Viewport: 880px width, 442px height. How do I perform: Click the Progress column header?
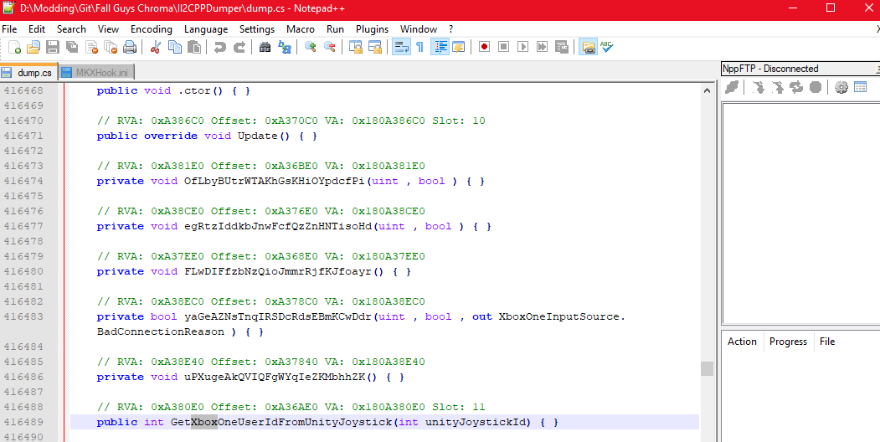click(x=788, y=342)
